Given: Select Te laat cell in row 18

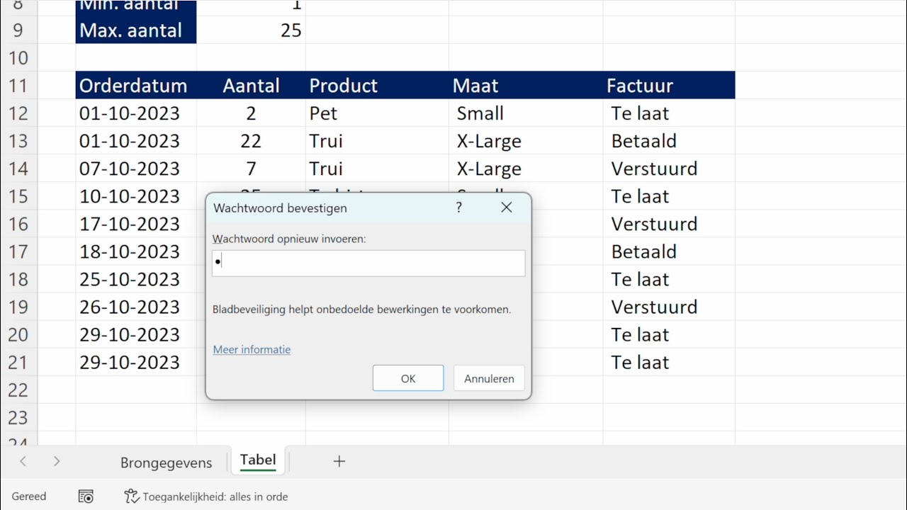Looking at the screenshot, I should [x=669, y=279].
